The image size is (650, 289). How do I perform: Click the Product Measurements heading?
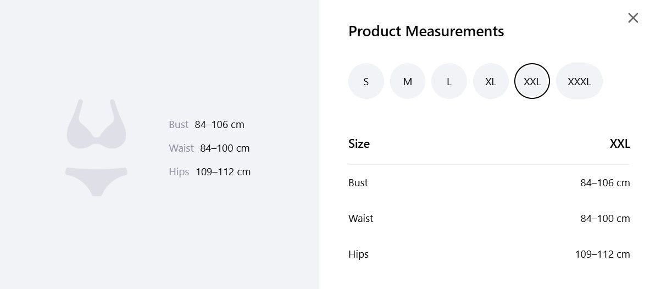point(426,31)
